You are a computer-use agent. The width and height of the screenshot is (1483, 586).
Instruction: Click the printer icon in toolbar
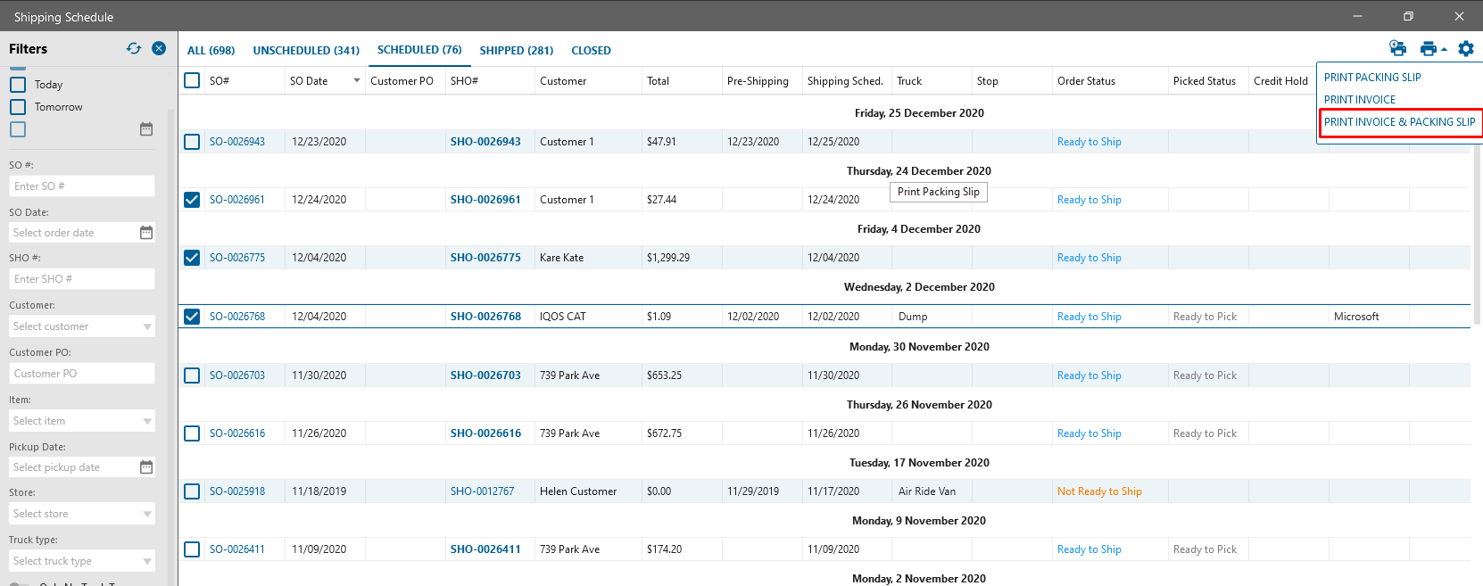[x=1429, y=49]
